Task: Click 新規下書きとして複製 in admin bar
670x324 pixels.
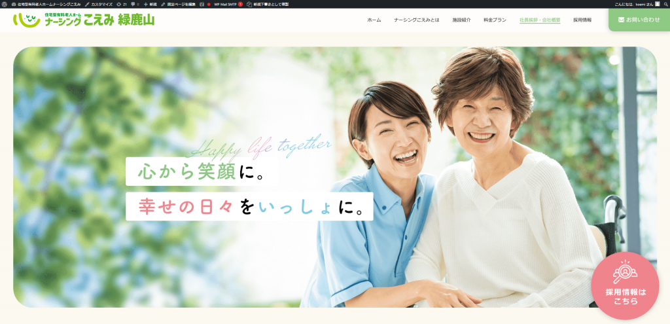Action: pos(268,4)
